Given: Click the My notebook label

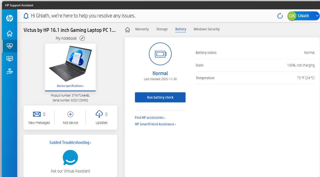Looking at the screenshot, I should 66,38.
